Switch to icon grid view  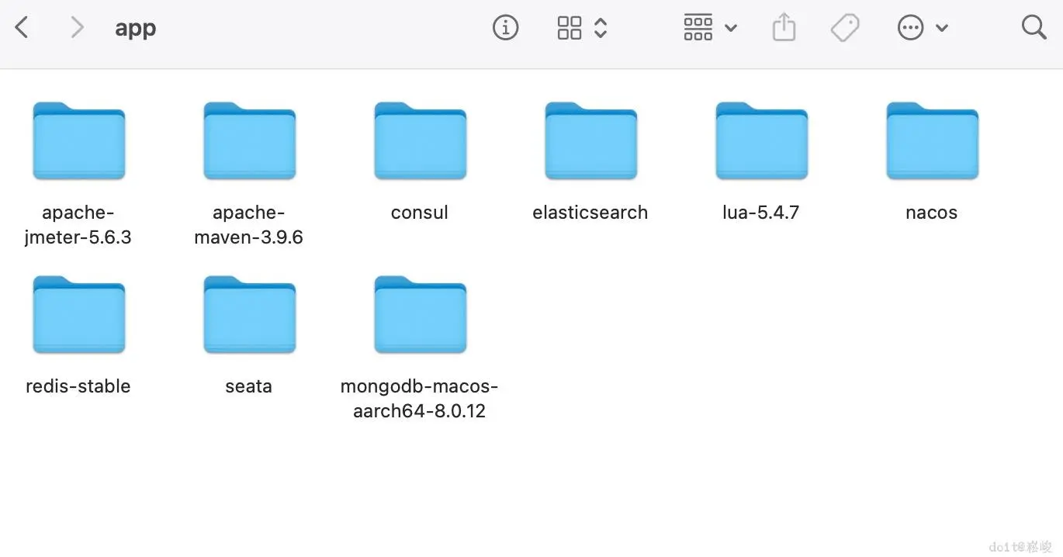point(570,28)
